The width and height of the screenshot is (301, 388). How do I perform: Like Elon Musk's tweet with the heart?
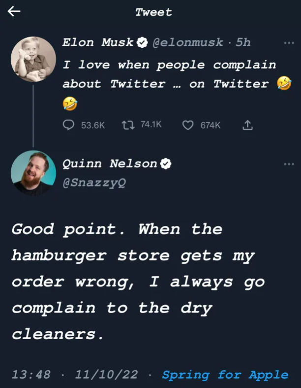point(187,126)
